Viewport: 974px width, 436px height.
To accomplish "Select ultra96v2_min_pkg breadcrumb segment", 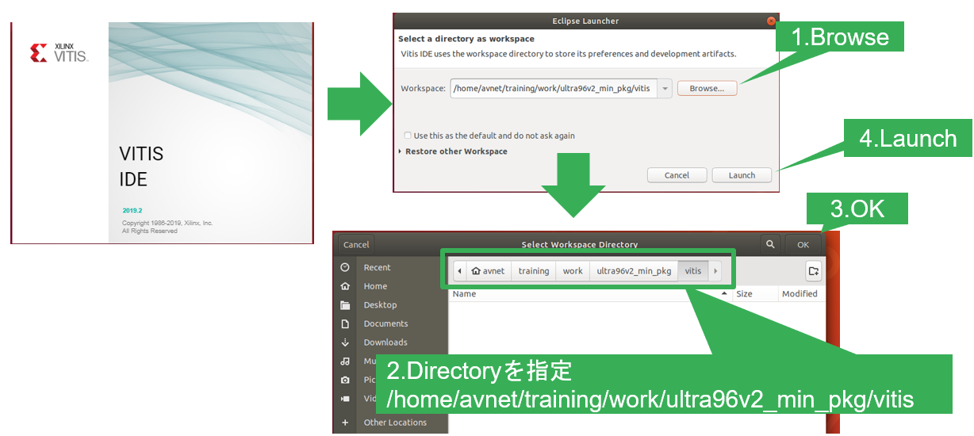I will [634, 270].
